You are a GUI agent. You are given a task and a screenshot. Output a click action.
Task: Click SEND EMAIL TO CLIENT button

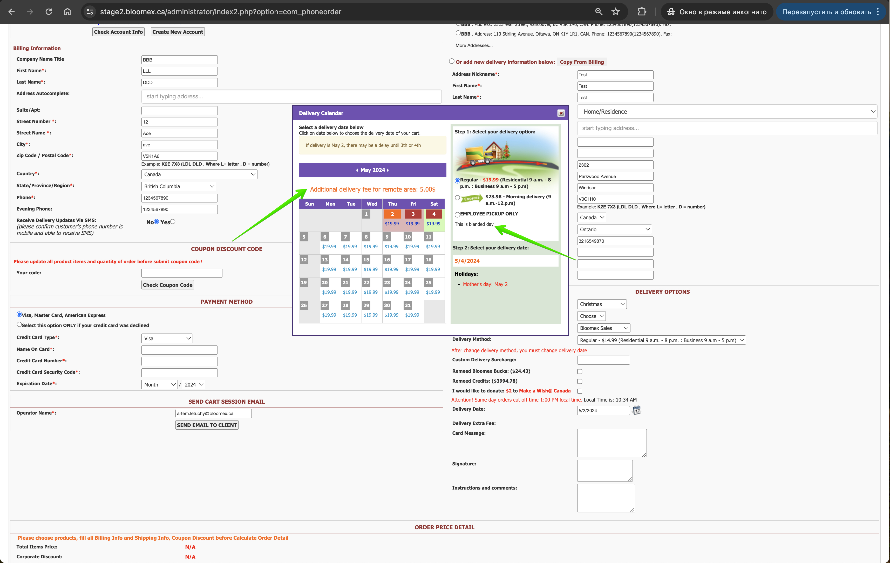[x=207, y=425]
